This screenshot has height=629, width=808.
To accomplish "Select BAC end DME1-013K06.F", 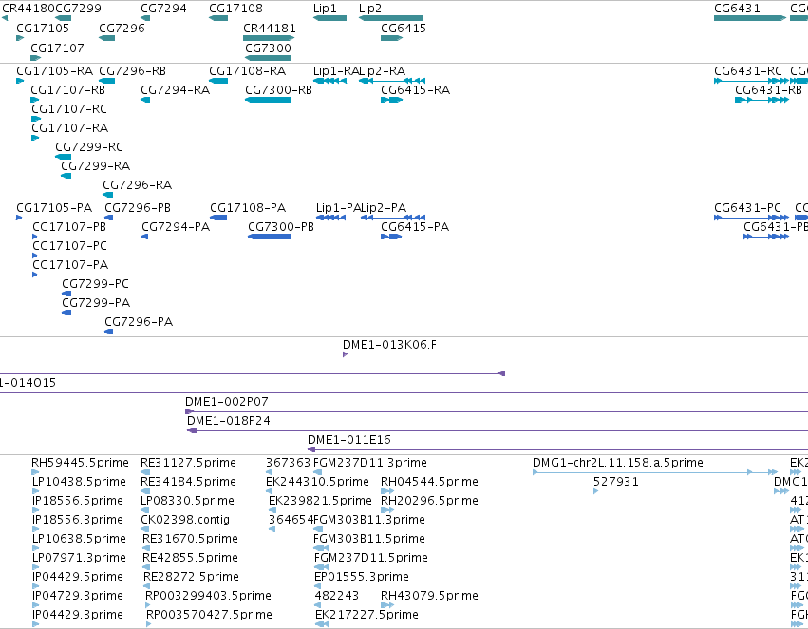I will [x=346, y=354].
